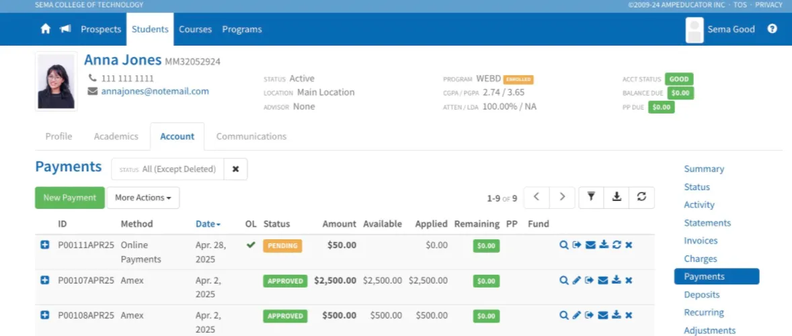Screen dimensions: 792x336
Task: Open Recurring in account sidebar
Action: click(x=704, y=312)
